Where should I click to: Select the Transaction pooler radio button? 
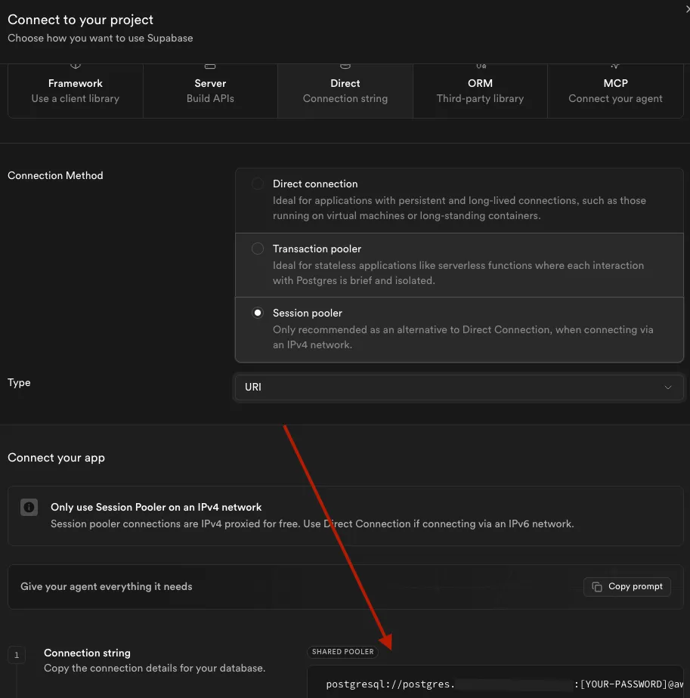pyautogui.click(x=258, y=249)
